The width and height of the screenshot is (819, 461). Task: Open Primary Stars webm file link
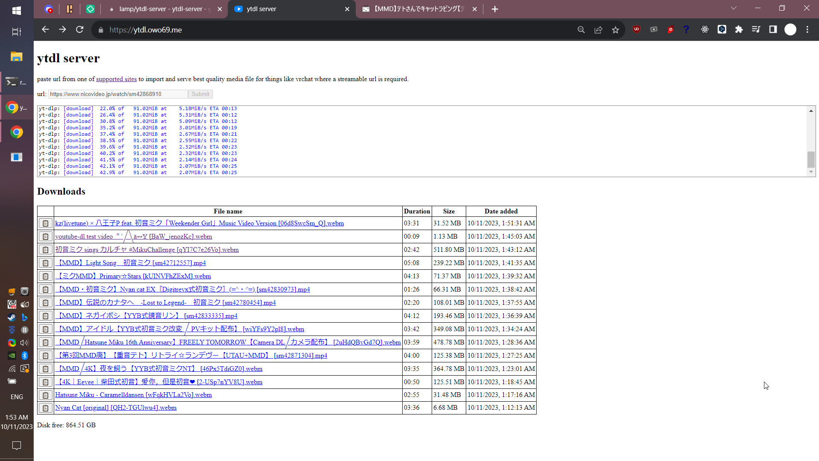133,276
